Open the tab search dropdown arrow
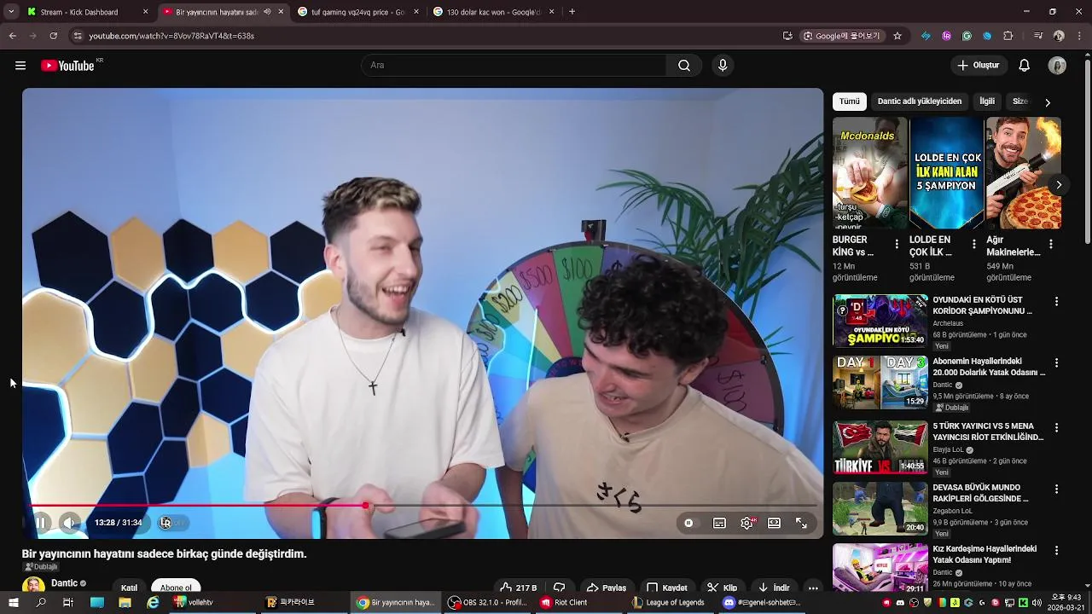Viewport: 1092px width, 614px height. point(11,12)
